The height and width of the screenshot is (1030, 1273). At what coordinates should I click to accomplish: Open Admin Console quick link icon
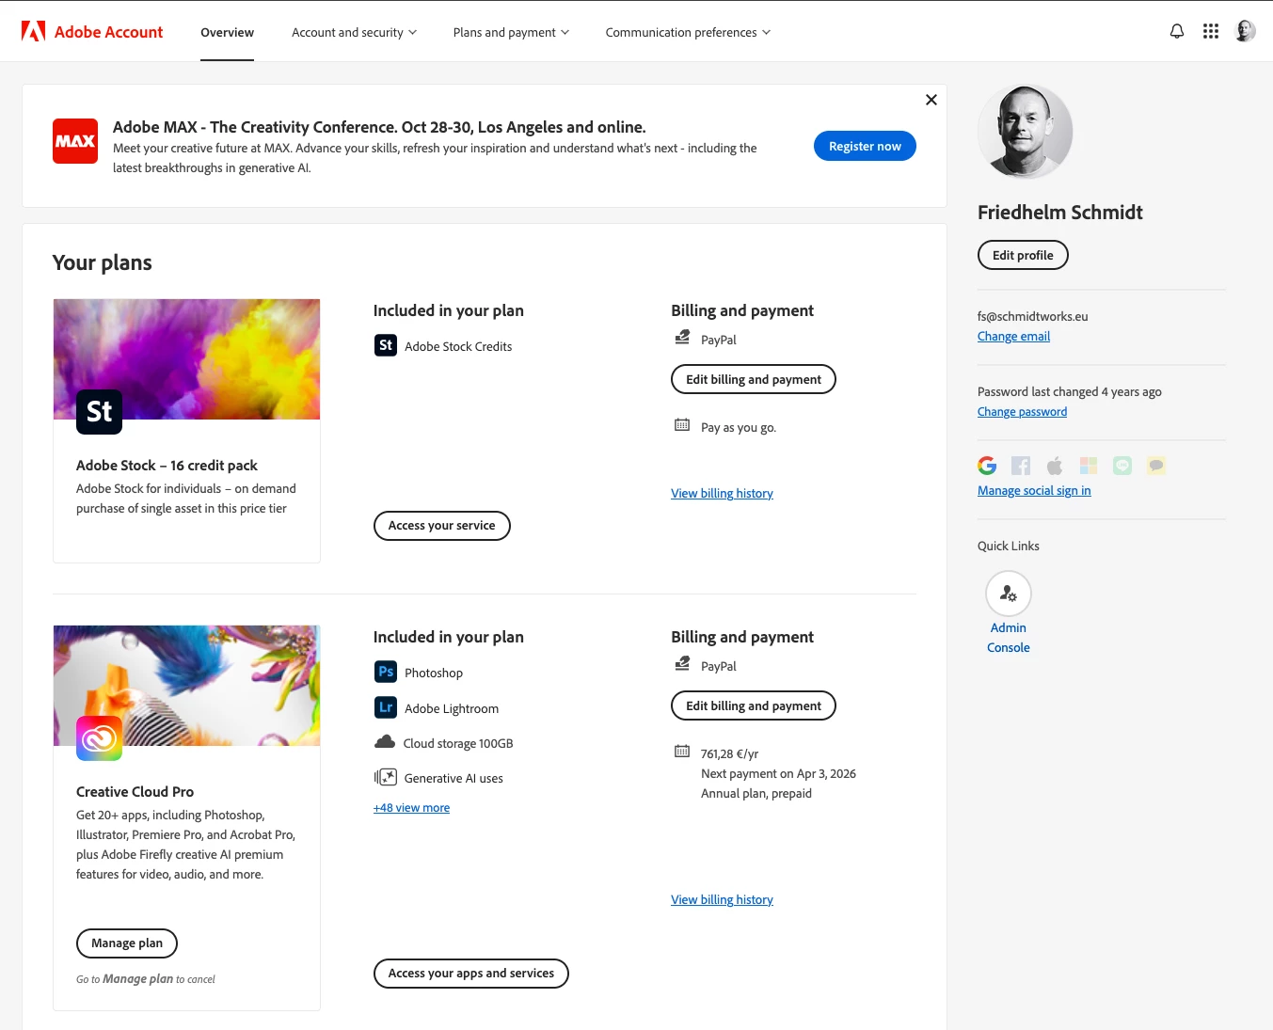tap(1009, 594)
